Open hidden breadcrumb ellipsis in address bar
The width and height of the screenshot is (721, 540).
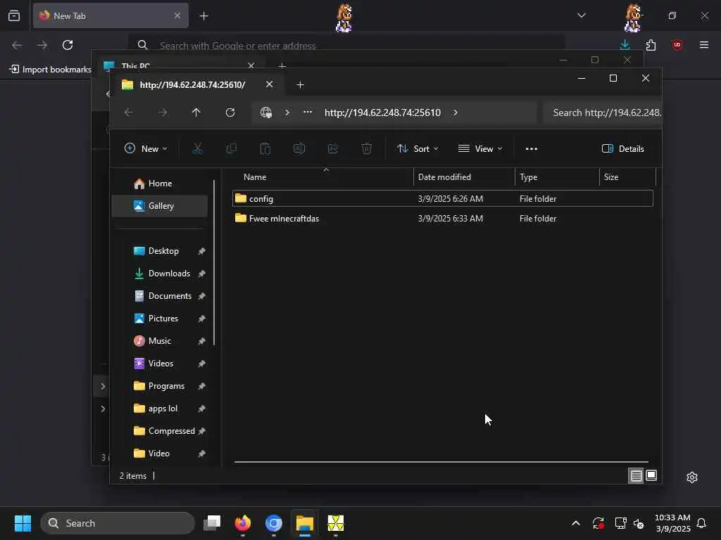click(308, 112)
